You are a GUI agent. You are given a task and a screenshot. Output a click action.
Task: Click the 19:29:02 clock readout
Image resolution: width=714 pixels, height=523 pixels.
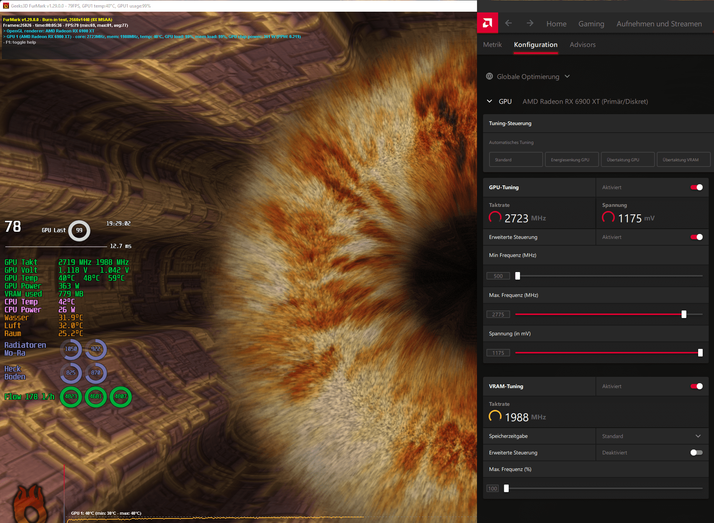[x=118, y=223]
